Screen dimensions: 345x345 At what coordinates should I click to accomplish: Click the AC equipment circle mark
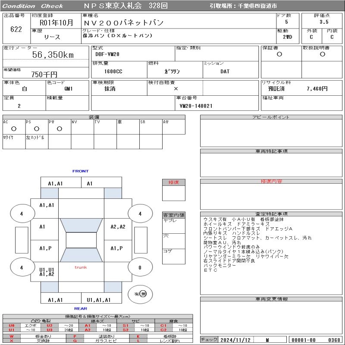[x=14, y=129]
